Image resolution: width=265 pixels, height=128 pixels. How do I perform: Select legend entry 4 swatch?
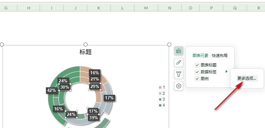point(160,105)
